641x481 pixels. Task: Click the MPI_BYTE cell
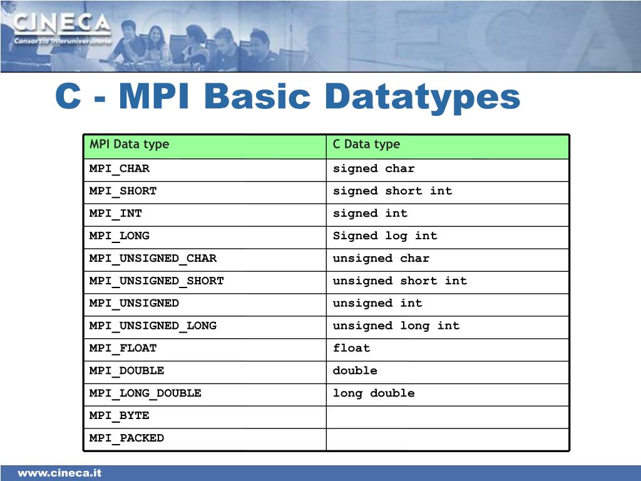205,418
